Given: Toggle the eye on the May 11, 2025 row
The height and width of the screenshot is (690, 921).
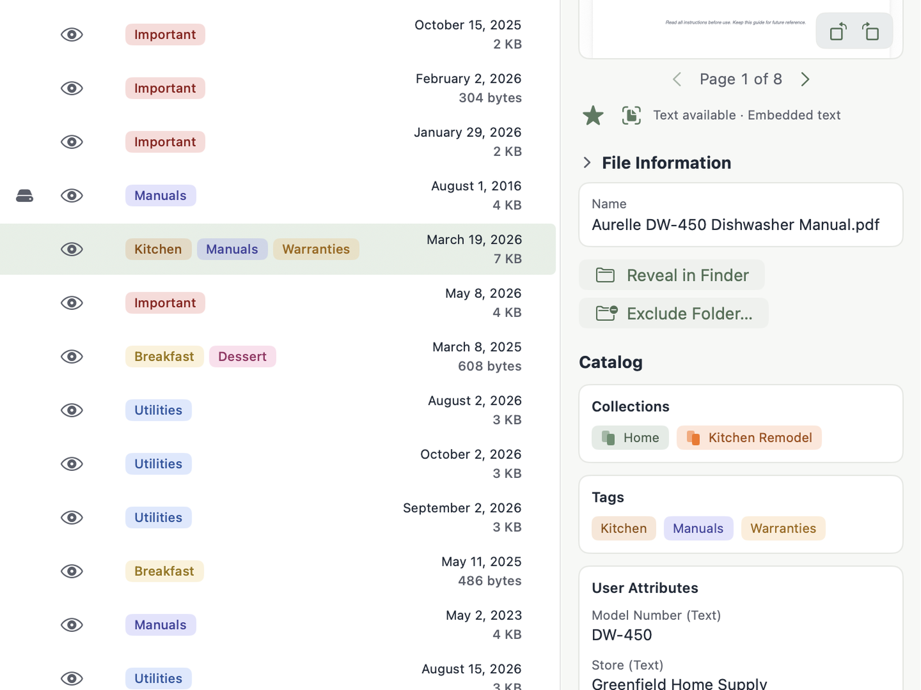Looking at the screenshot, I should tap(72, 572).
